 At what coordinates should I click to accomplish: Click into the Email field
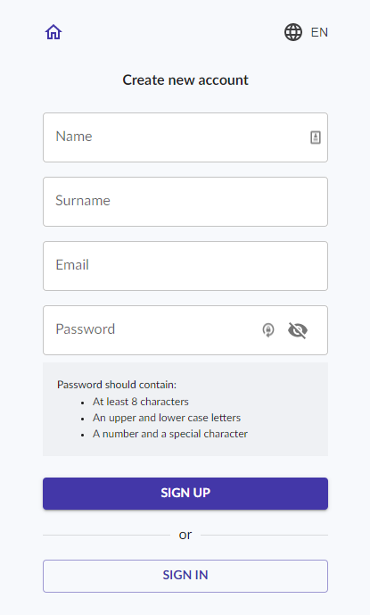tap(185, 266)
